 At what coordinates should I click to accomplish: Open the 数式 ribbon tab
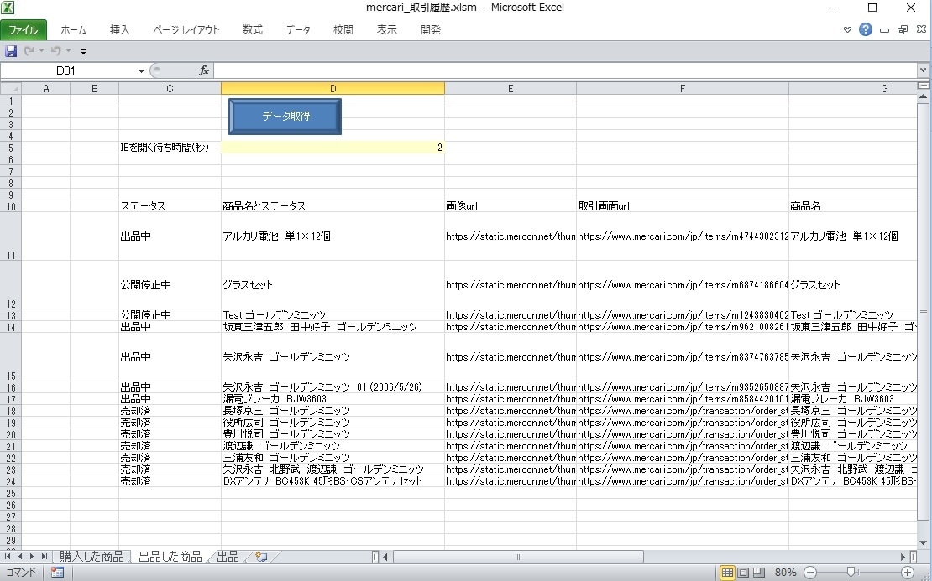[252, 29]
